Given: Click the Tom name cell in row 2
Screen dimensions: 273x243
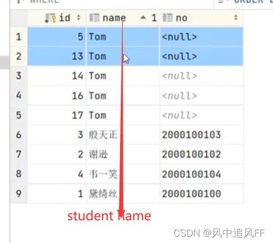Looking at the screenshot, I should [x=123, y=57].
